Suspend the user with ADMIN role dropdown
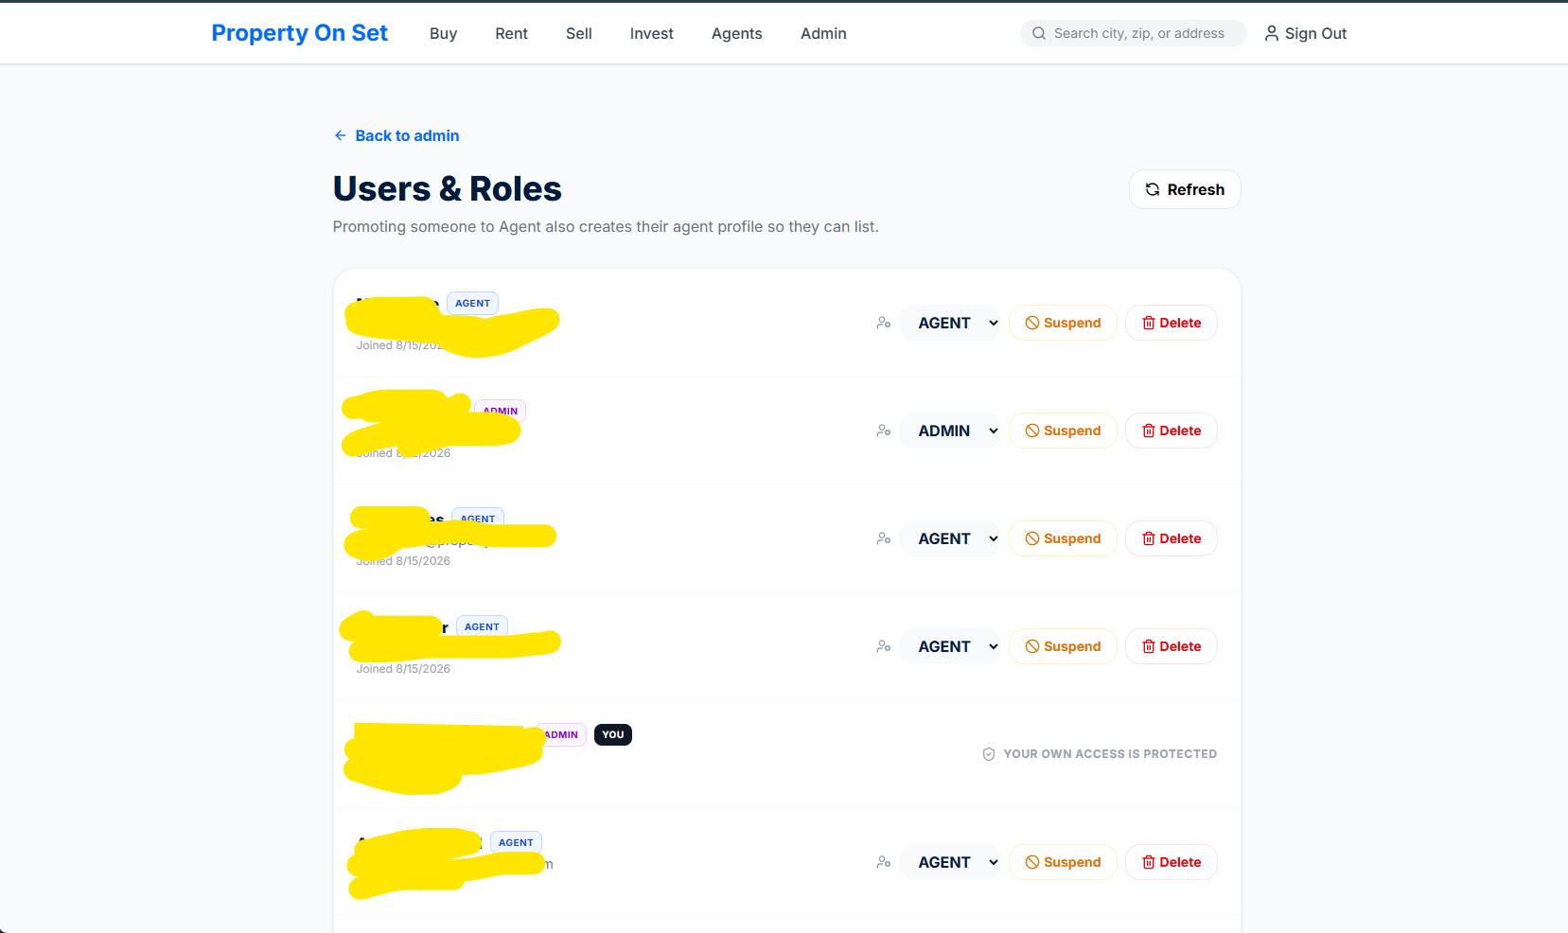 coord(1063,431)
